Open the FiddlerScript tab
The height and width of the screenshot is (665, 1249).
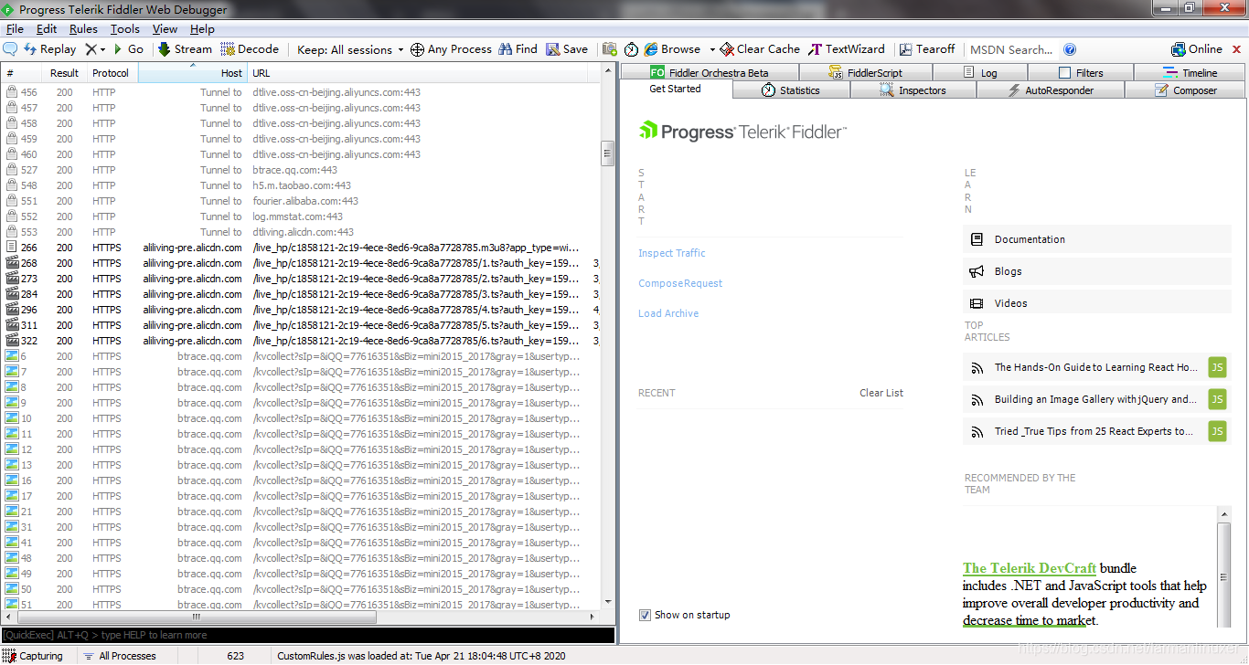click(x=866, y=73)
